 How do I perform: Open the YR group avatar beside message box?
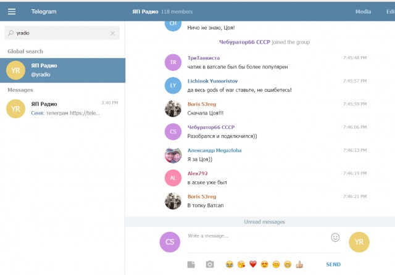point(359,242)
